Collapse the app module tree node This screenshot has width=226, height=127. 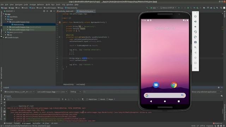(4, 14)
